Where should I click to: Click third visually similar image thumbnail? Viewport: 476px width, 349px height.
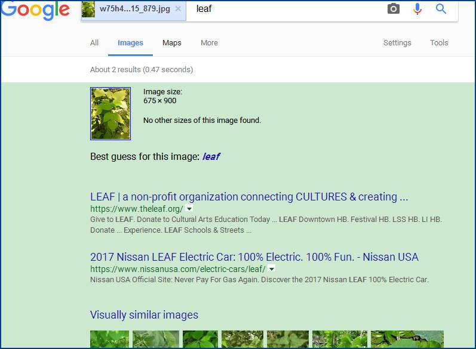click(200, 339)
